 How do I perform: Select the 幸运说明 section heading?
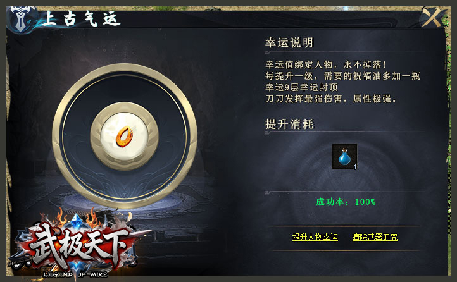tap(289, 42)
